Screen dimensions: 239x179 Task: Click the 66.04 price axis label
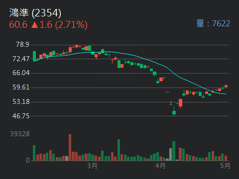tap(21, 73)
